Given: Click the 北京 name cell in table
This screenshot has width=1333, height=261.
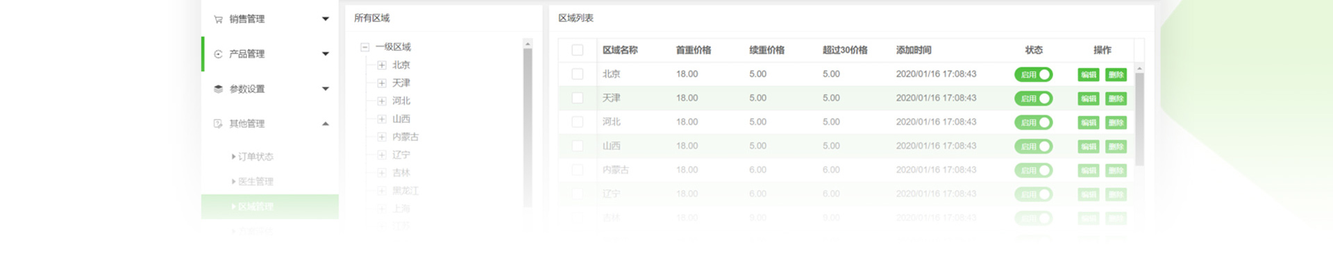Looking at the screenshot, I should click(612, 74).
